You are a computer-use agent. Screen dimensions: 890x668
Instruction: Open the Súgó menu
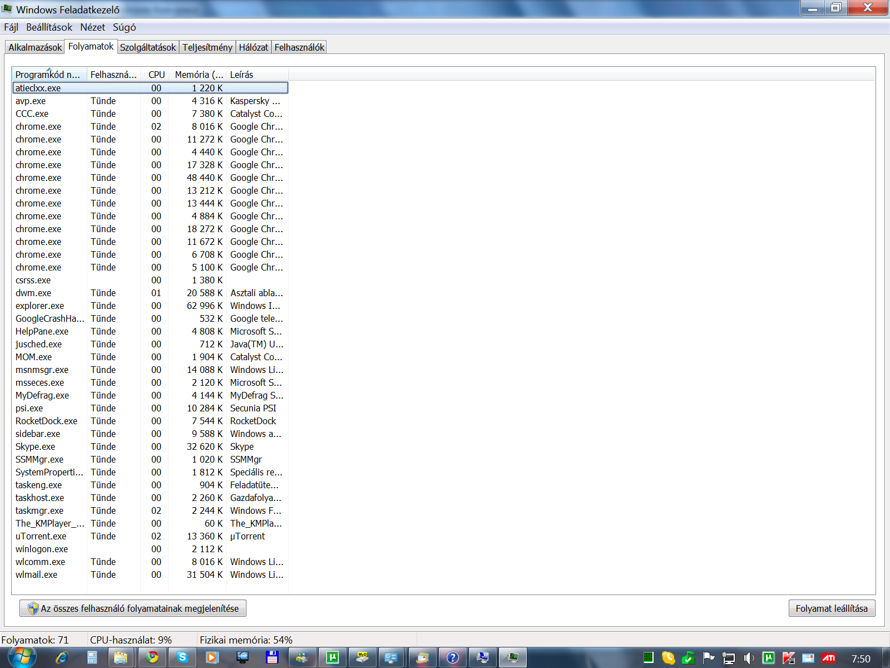[x=125, y=27]
